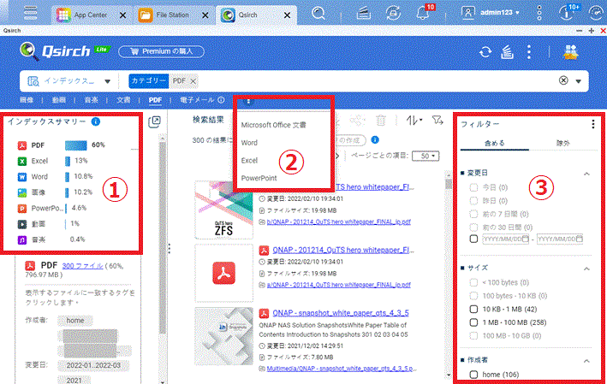This screenshot has width=607, height=384.
Task: Enable the custom date range checkbox
Action: (x=473, y=239)
